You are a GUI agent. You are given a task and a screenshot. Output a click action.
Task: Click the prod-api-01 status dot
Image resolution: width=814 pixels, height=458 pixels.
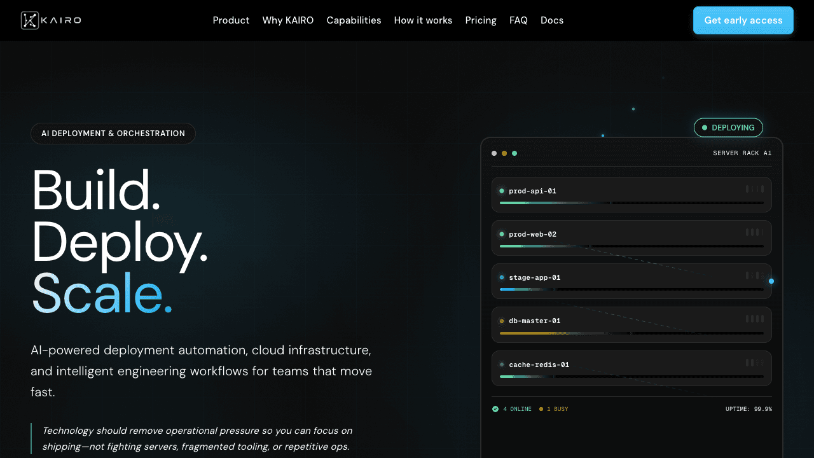(x=502, y=191)
